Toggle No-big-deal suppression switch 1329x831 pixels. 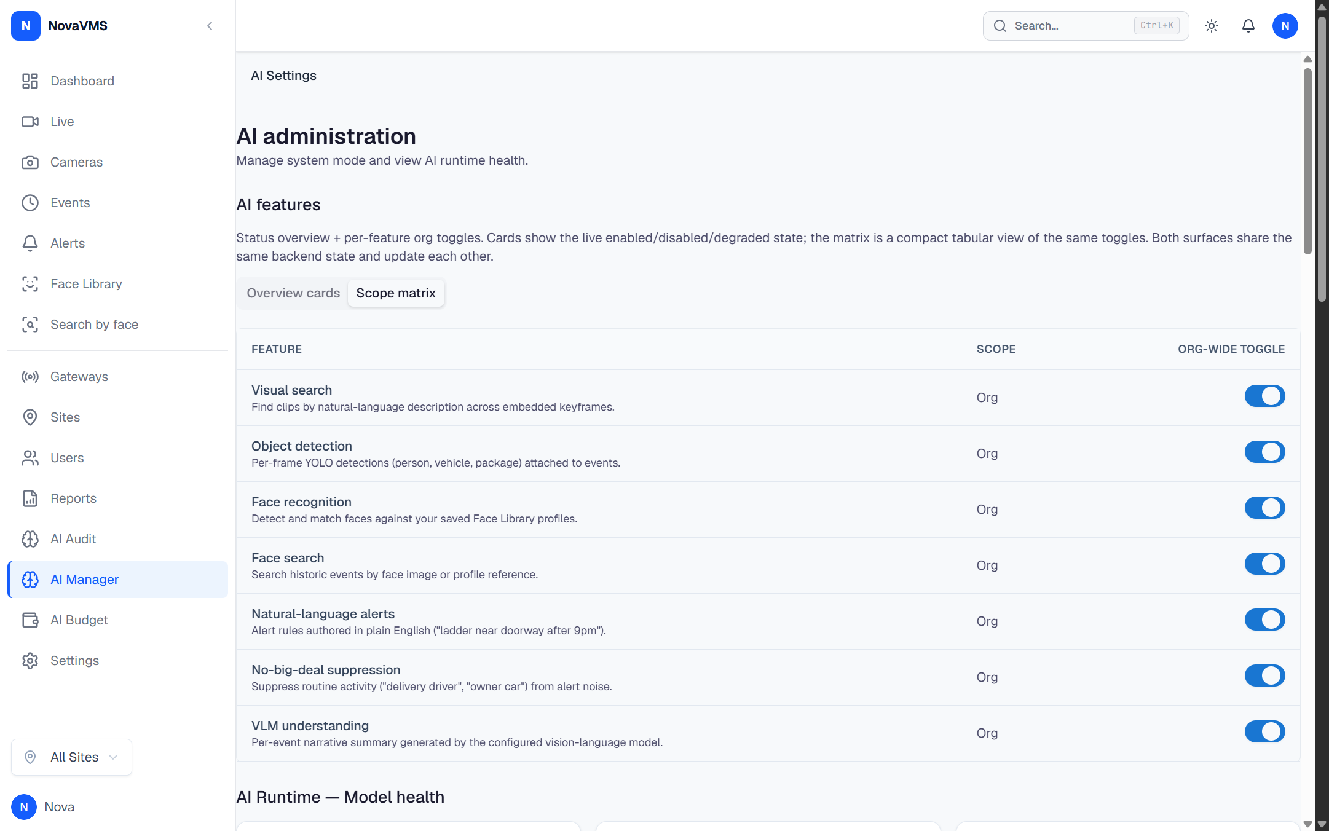pos(1265,676)
